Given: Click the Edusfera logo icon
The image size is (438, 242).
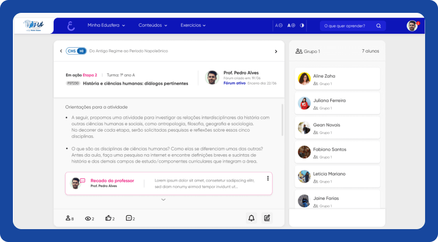Looking at the screenshot, I should tap(71, 26).
